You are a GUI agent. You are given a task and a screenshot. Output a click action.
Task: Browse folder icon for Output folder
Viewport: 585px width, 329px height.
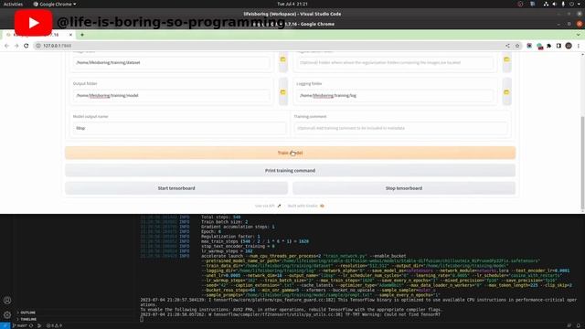point(282,91)
